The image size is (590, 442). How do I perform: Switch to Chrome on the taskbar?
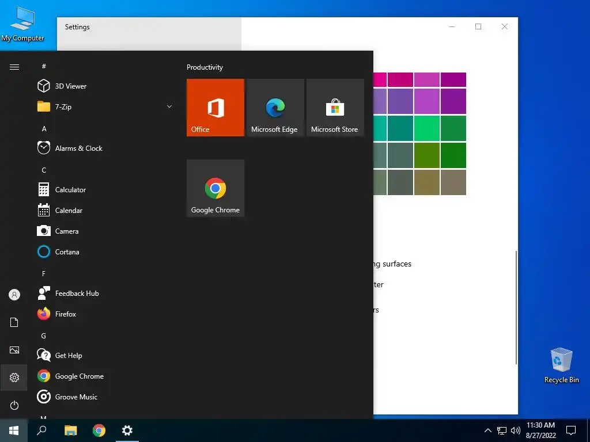point(99,430)
